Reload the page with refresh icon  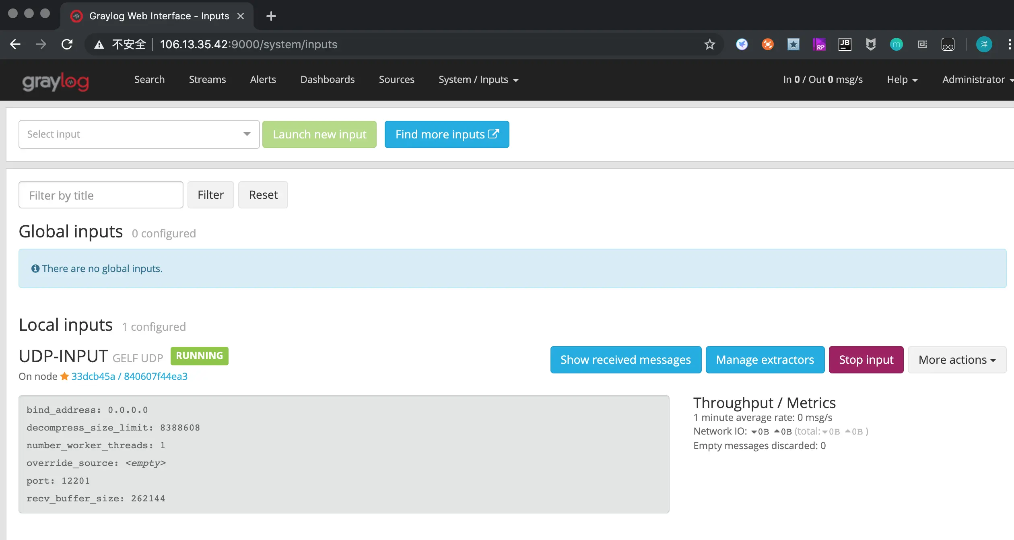67,44
